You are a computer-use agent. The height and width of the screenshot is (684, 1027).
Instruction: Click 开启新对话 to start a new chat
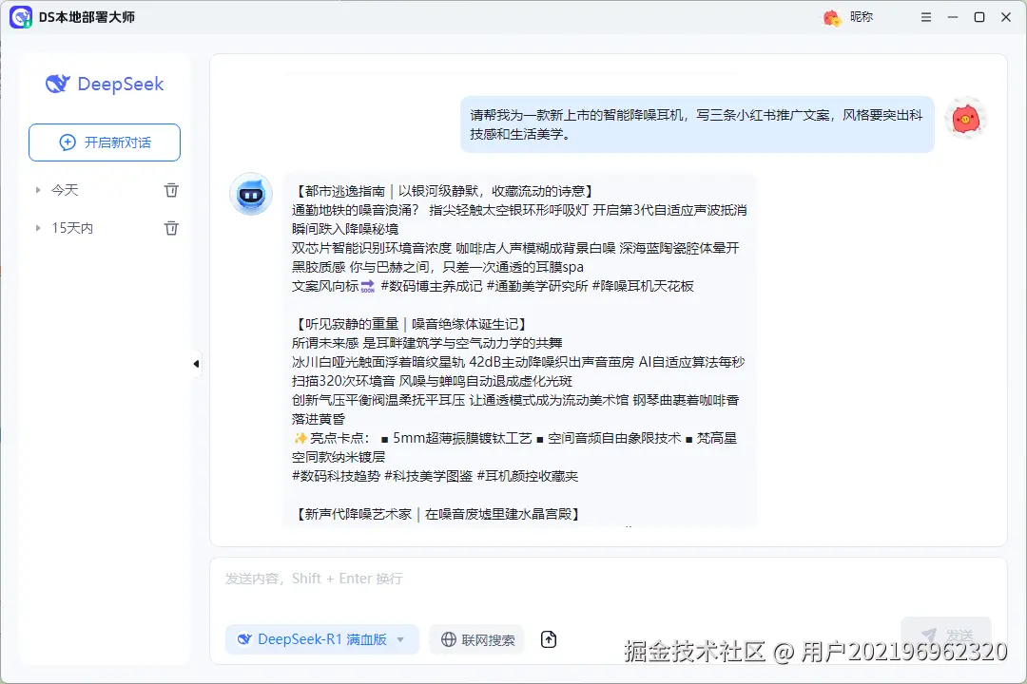tap(105, 142)
